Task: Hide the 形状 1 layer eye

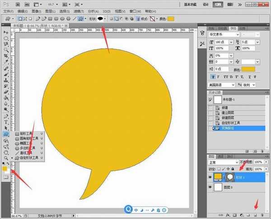Action: coord(209,177)
